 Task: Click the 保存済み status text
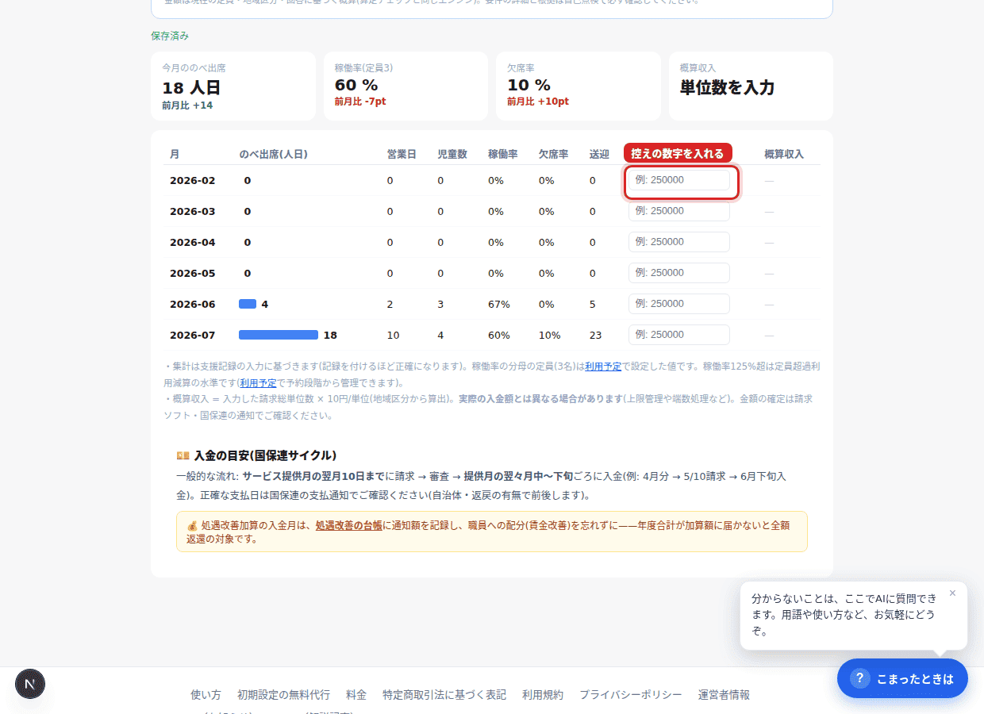coord(170,36)
